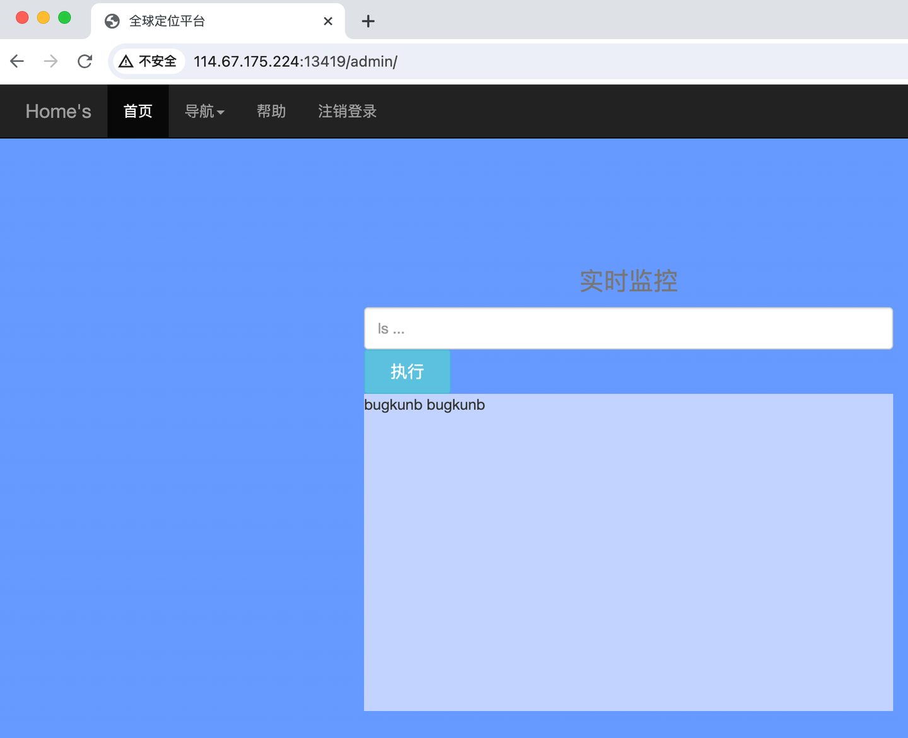Viewport: 908px width, 738px height.
Task: Select the 全球定位平台 browser tab
Action: (x=218, y=21)
